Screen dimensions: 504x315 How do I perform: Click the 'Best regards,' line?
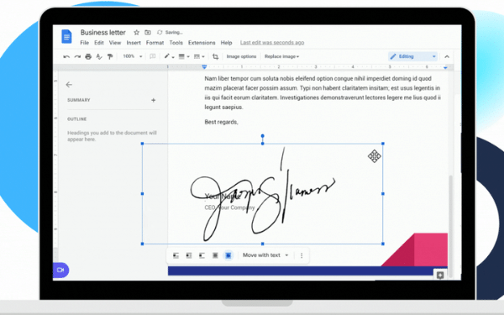pos(221,122)
